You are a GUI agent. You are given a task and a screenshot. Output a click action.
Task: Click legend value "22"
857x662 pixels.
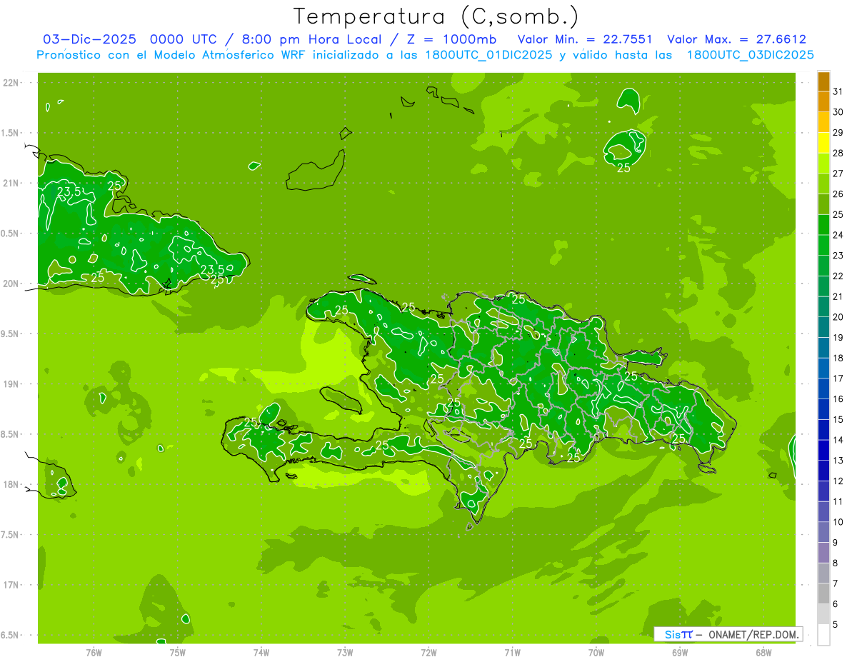(x=838, y=276)
